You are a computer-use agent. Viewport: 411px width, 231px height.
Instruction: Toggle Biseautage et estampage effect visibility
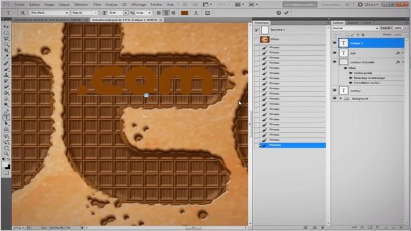tap(351, 78)
